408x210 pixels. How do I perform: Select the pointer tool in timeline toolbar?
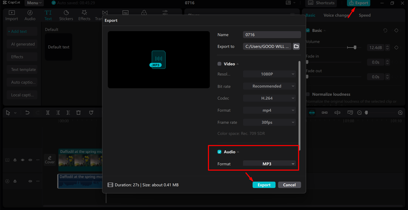(x=8, y=113)
